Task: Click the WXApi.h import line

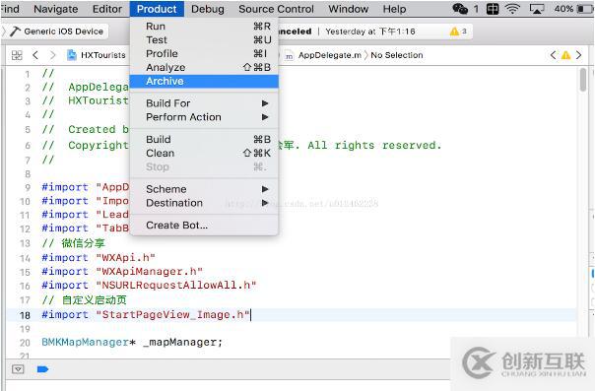Action: tap(99, 257)
